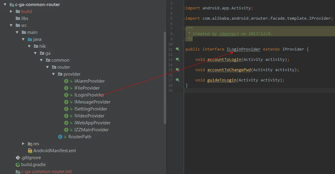335x174 pixels.
Task: Collapse the provider package
Action: tap(53, 74)
